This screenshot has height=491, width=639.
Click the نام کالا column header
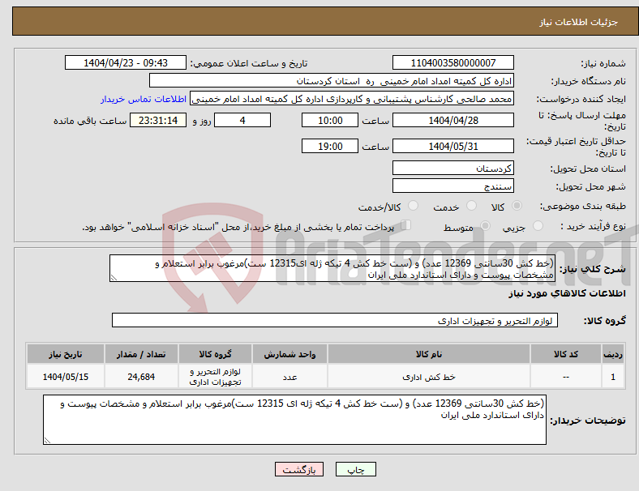[429, 354]
